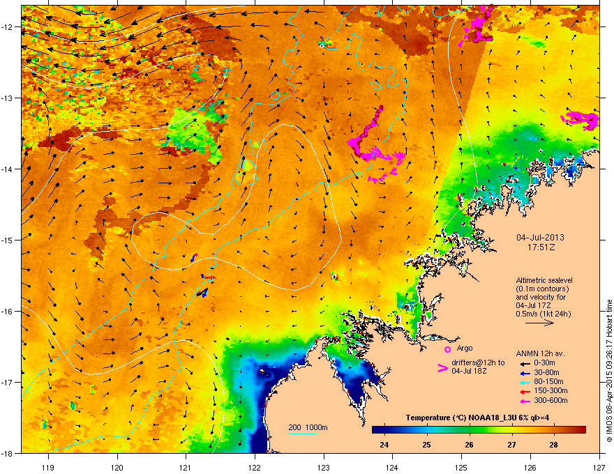
Task: Click the latitude axis label '-14'
Action: pyautogui.click(x=7, y=169)
